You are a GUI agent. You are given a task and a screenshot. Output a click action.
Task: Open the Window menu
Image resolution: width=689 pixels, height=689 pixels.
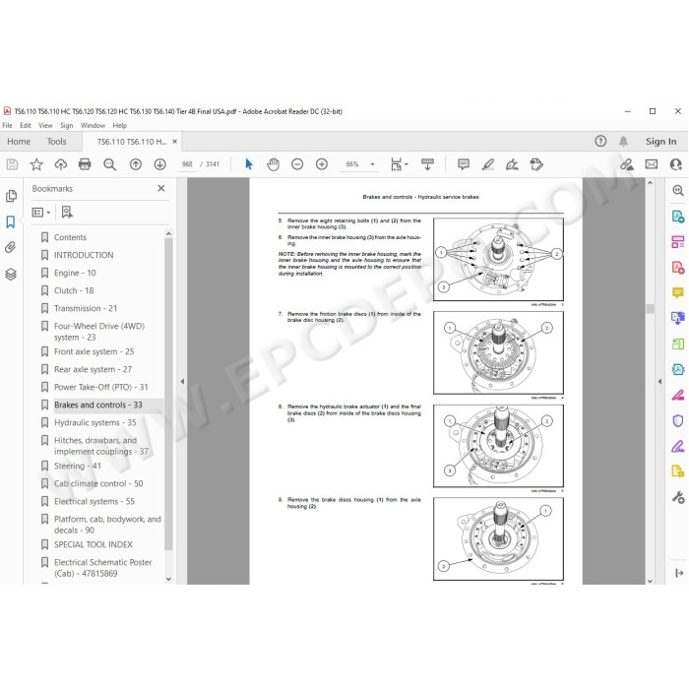coord(93,125)
